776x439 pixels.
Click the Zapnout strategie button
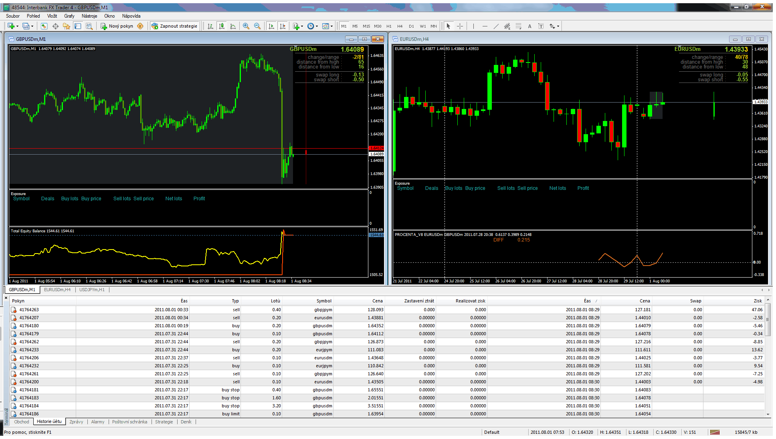tap(175, 26)
